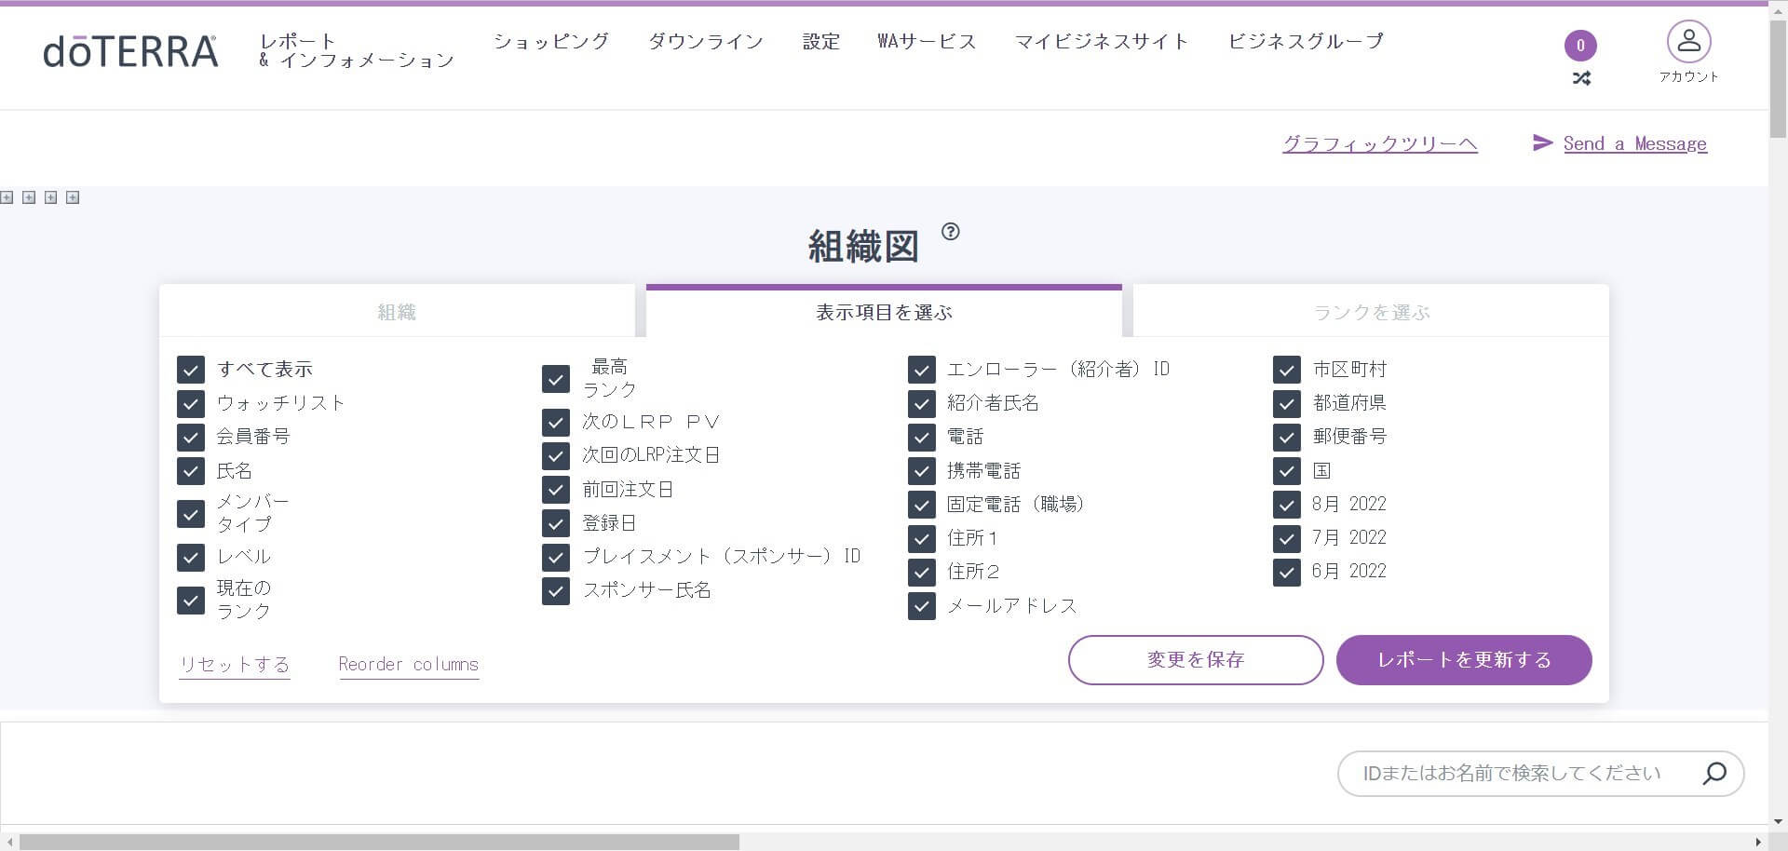Screen dimensions: 1788x851
Task: Uncheck the 最高ランク checkbox
Action: [556, 379]
